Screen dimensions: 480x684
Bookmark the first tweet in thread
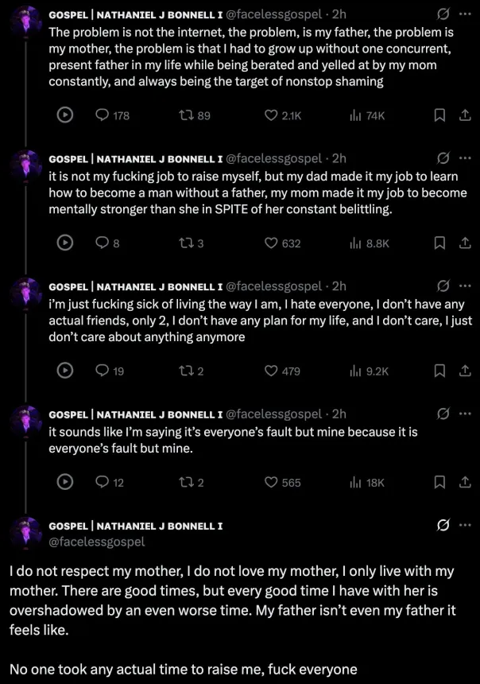click(439, 115)
